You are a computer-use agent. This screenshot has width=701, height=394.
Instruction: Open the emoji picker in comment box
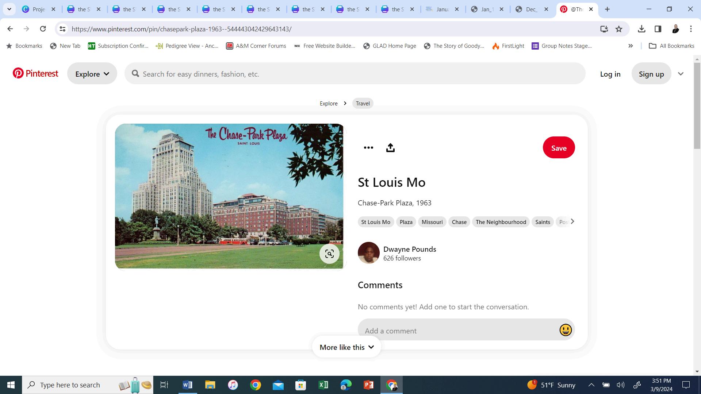565,330
